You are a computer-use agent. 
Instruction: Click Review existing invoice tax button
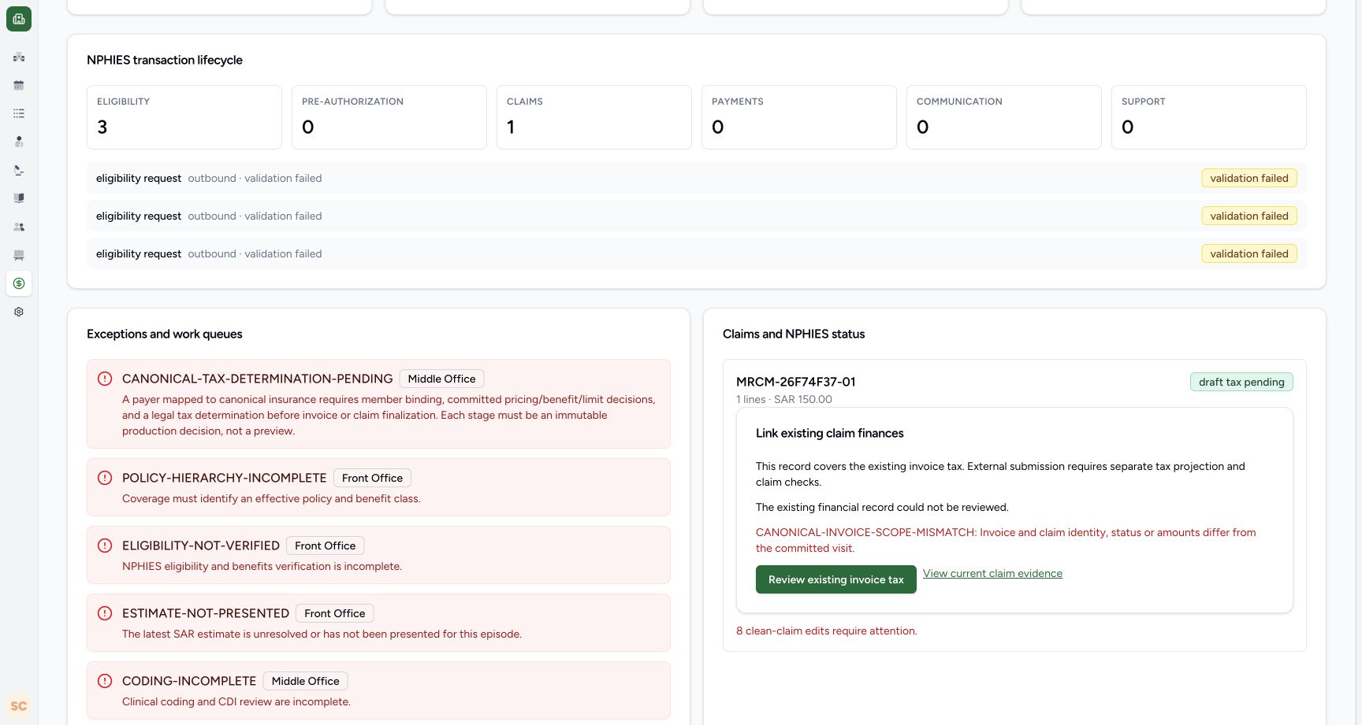(x=836, y=579)
